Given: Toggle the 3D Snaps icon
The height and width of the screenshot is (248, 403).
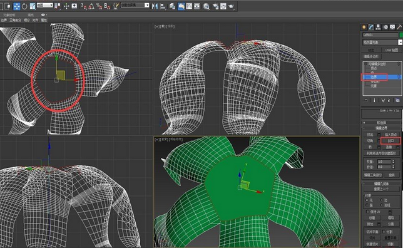Looking at the screenshot, I should point(83,6).
